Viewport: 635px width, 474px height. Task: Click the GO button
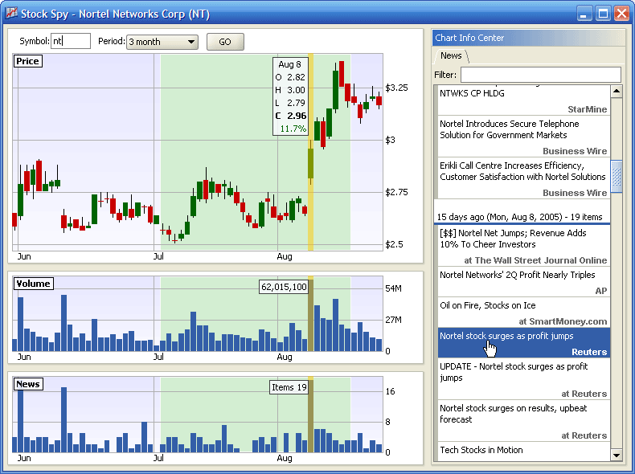[x=225, y=42]
